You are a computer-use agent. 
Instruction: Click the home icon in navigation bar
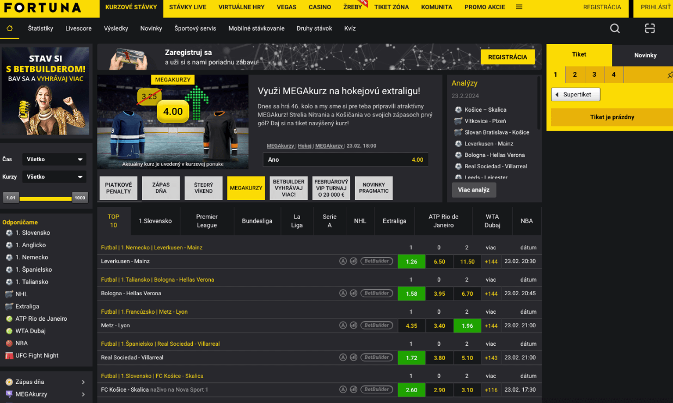9,28
